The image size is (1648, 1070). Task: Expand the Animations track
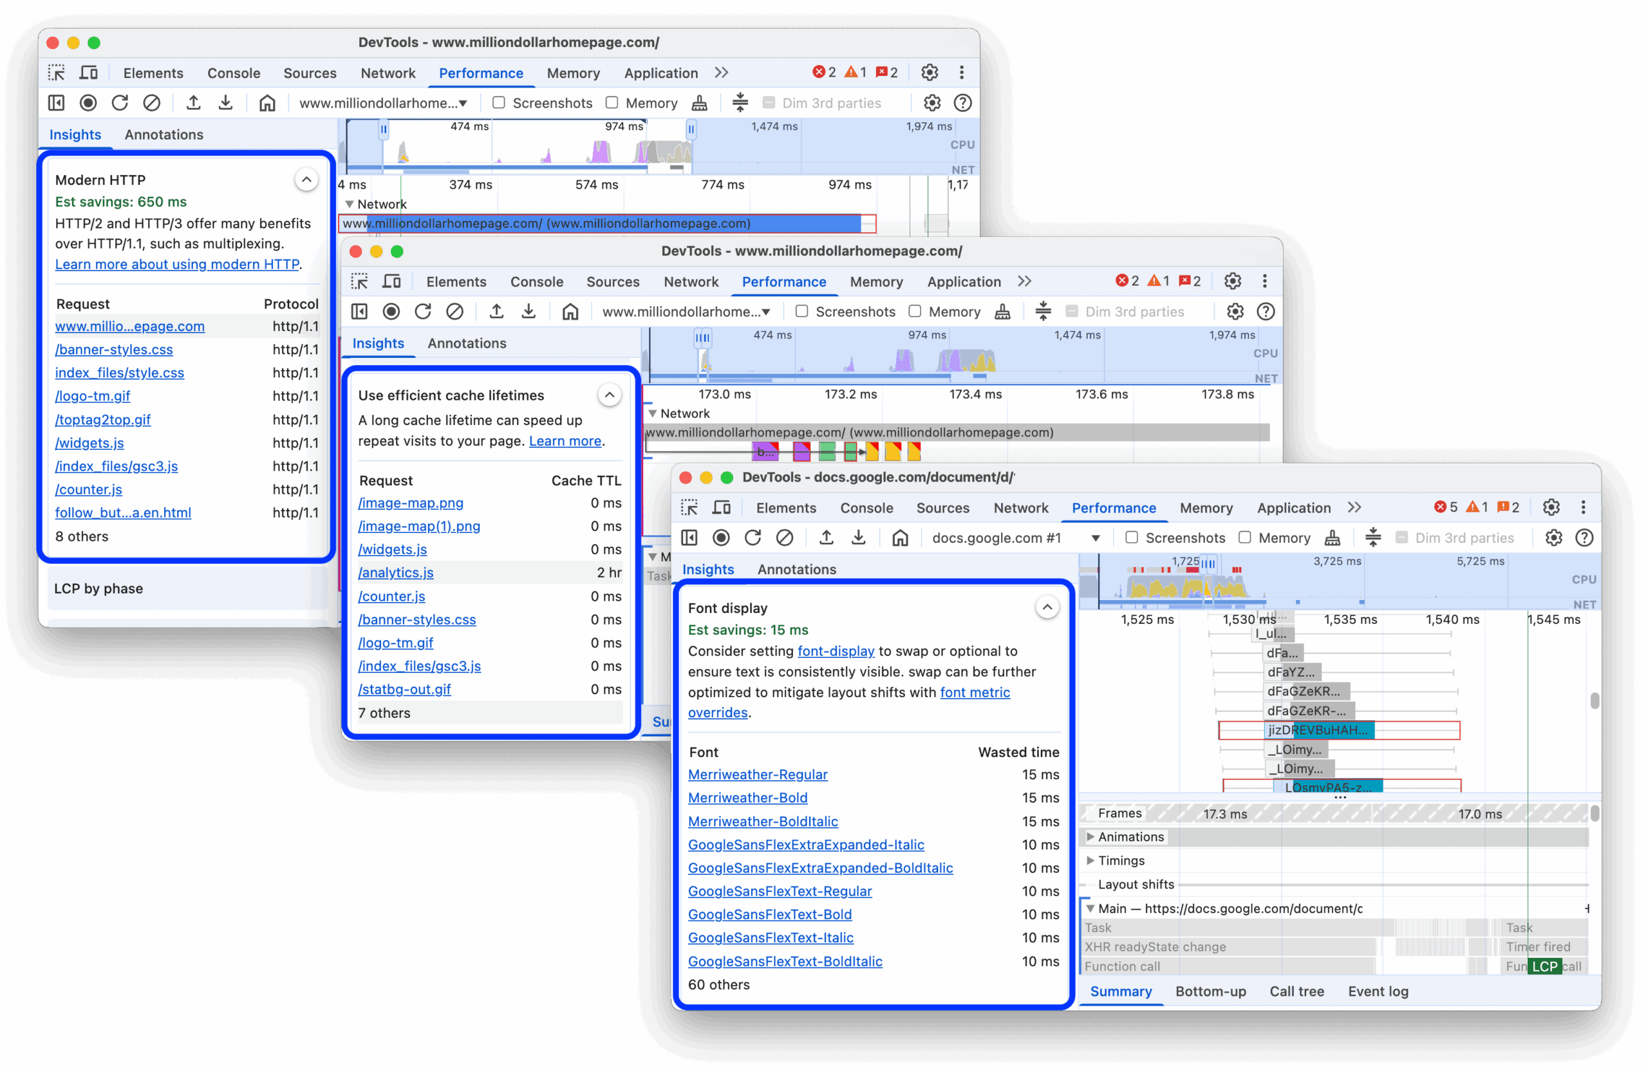[x=1091, y=836]
